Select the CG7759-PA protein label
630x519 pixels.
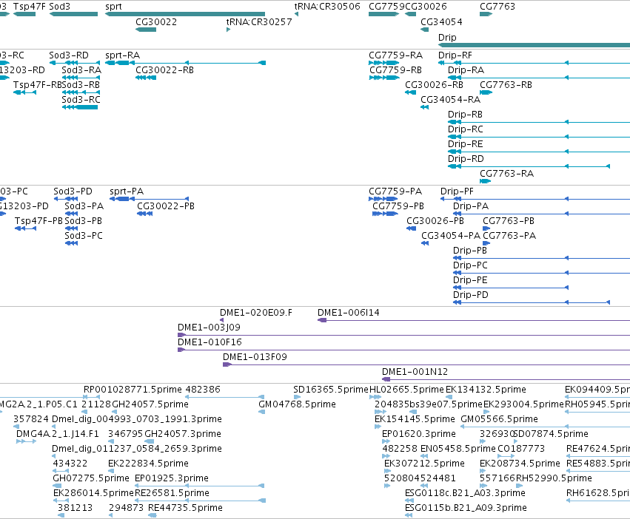click(395, 191)
